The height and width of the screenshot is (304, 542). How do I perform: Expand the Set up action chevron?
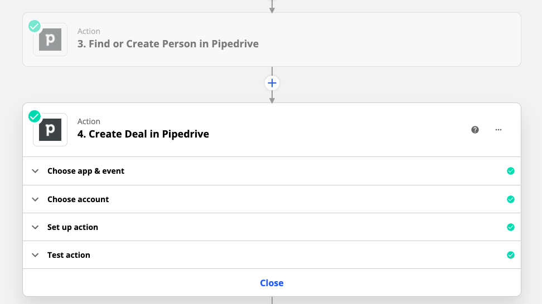(x=36, y=227)
